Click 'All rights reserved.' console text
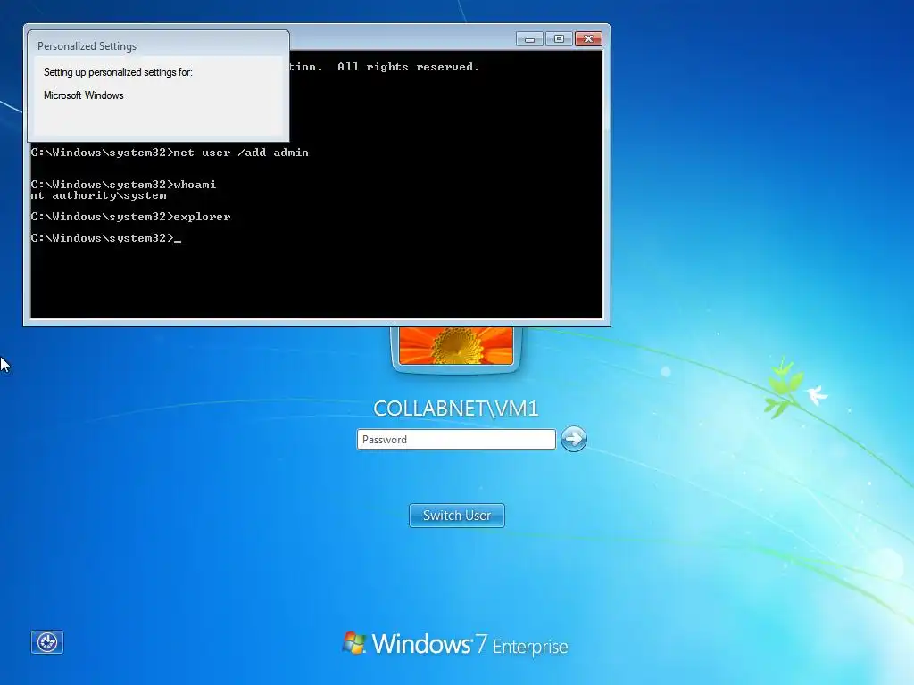 tap(409, 67)
